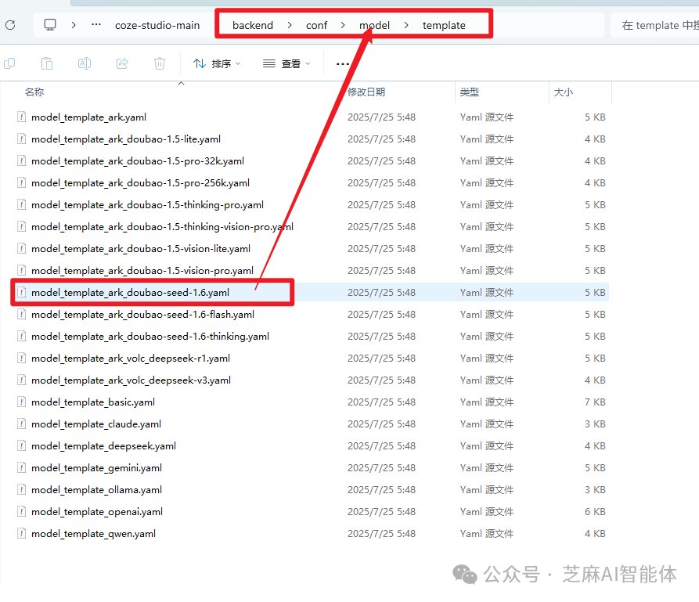
Task: Click 6 KB size of model_template_openai.yaml
Action: 595,511
